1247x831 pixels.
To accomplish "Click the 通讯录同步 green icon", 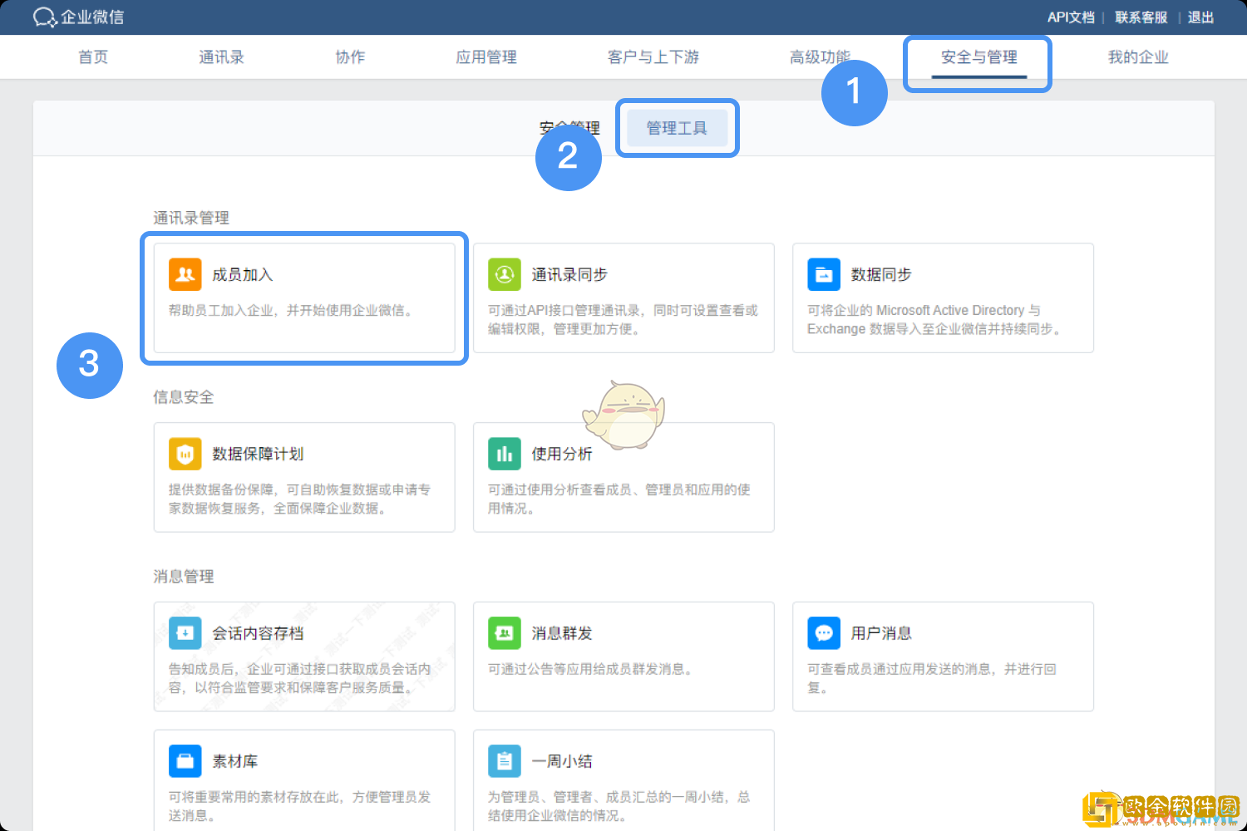I will click(505, 274).
